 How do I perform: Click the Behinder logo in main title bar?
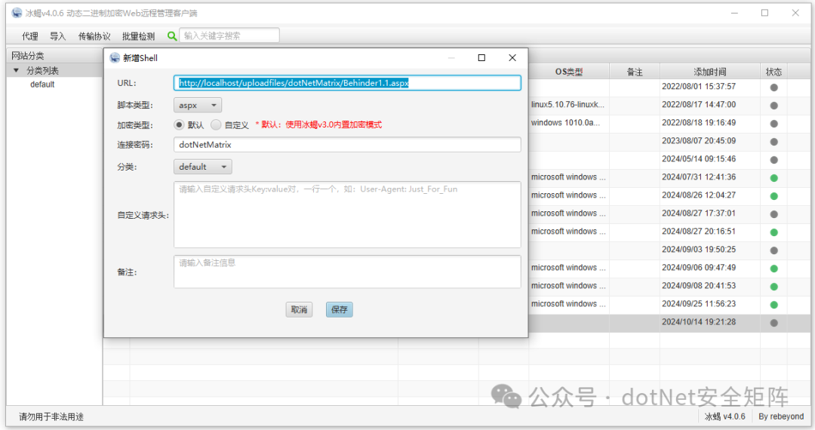coord(17,13)
